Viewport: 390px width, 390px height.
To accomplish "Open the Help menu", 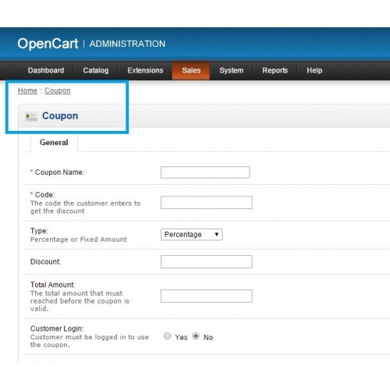I will 314,70.
